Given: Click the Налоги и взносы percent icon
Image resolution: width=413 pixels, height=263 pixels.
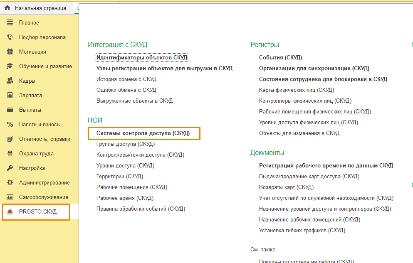Looking at the screenshot, I should click(10, 124).
